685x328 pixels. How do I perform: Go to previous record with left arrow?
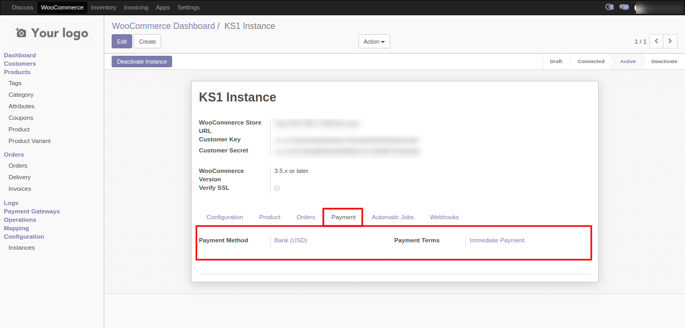656,41
